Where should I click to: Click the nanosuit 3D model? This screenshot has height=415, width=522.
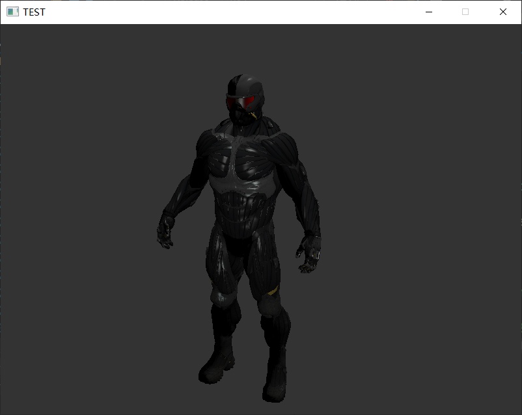click(x=240, y=238)
